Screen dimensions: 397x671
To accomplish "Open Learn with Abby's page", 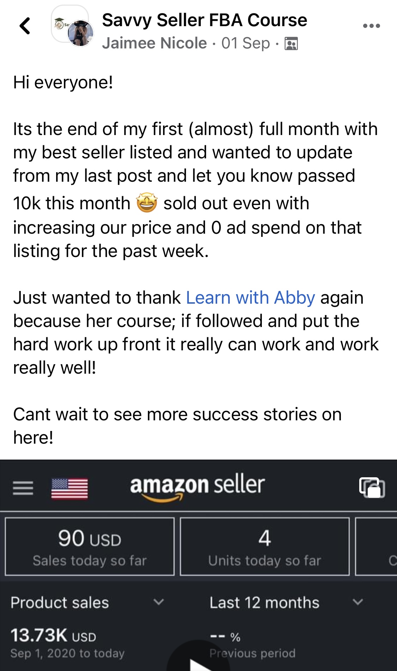I will pos(249,298).
